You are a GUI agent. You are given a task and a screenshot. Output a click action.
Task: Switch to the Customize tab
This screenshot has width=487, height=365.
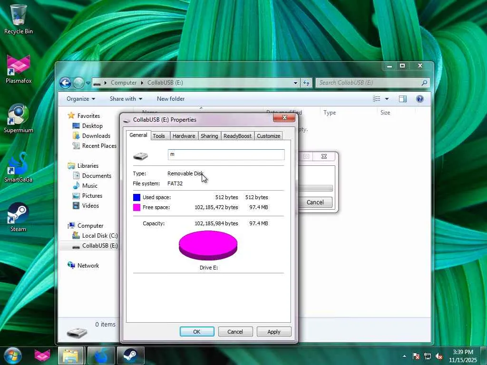tap(269, 136)
